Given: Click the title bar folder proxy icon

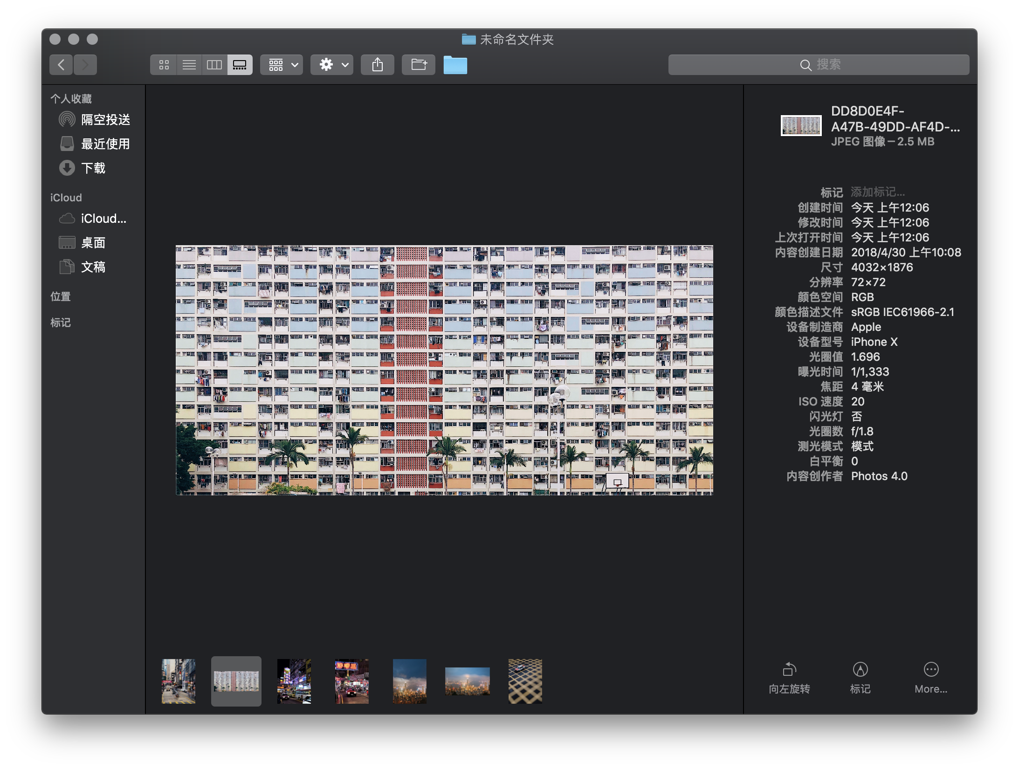Looking at the screenshot, I should tap(468, 39).
